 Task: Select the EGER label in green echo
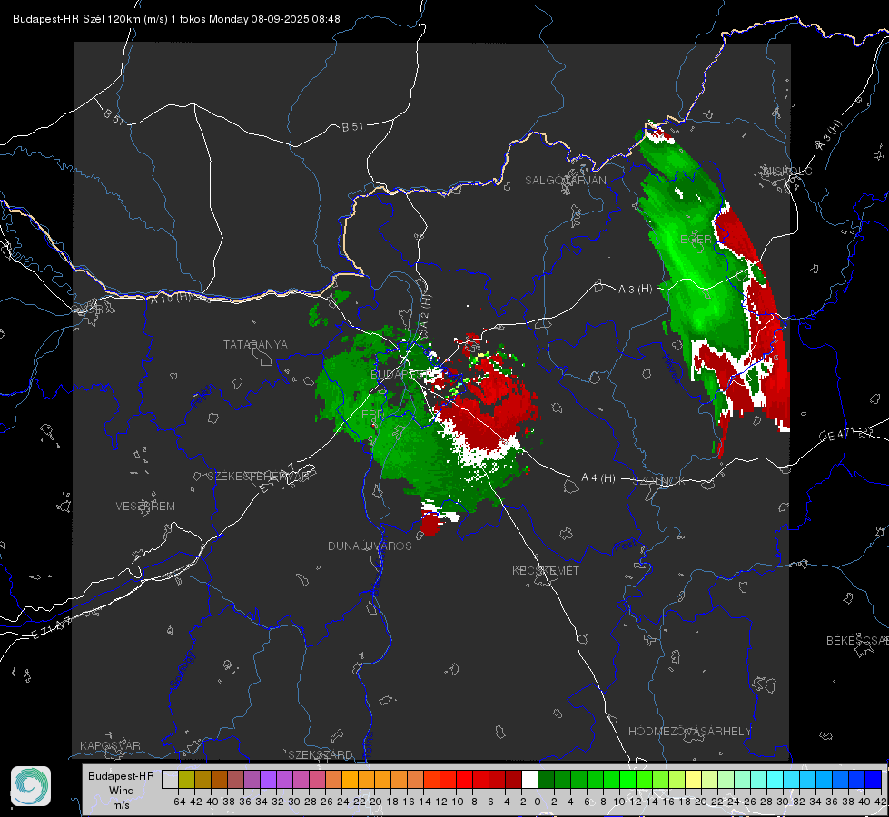pyautogui.click(x=696, y=240)
